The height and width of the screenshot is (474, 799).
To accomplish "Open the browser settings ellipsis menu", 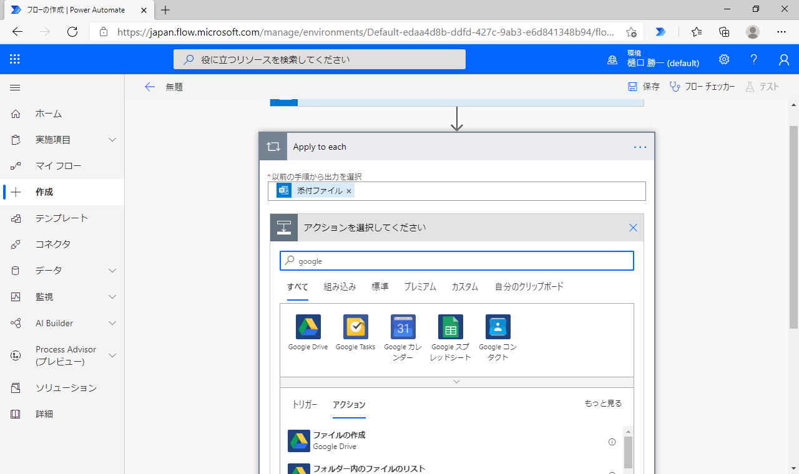I will tap(782, 32).
